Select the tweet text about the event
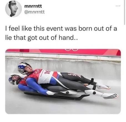Screen dimensions: 126x122 [61, 33]
